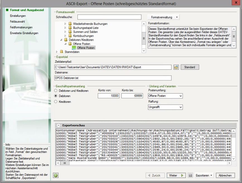Collapse the Exportvorschau panel with chevron icon
The width and height of the screenshot is (242, 183).
[59, 125]
